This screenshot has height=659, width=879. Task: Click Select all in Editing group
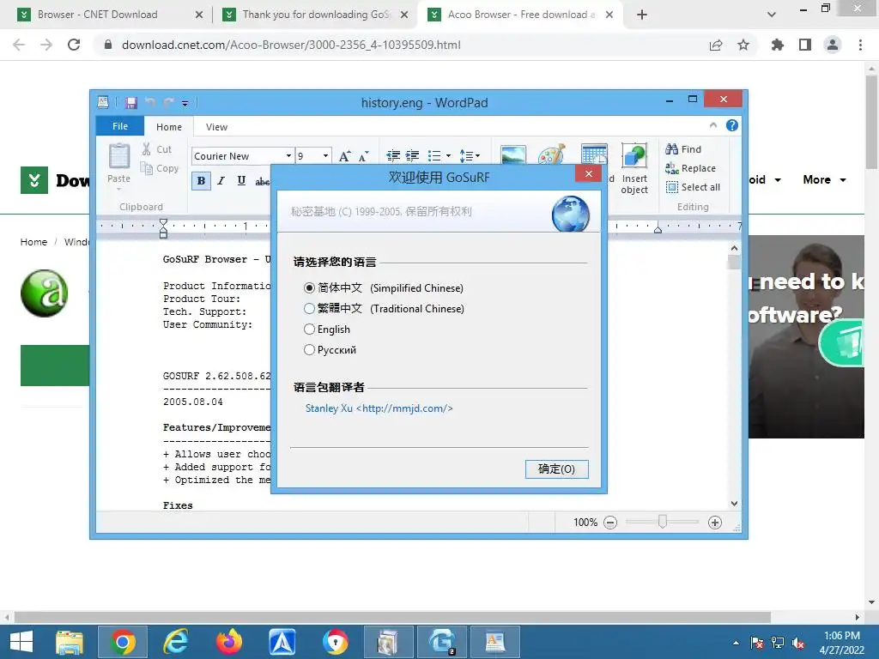[x=693, y=187]
